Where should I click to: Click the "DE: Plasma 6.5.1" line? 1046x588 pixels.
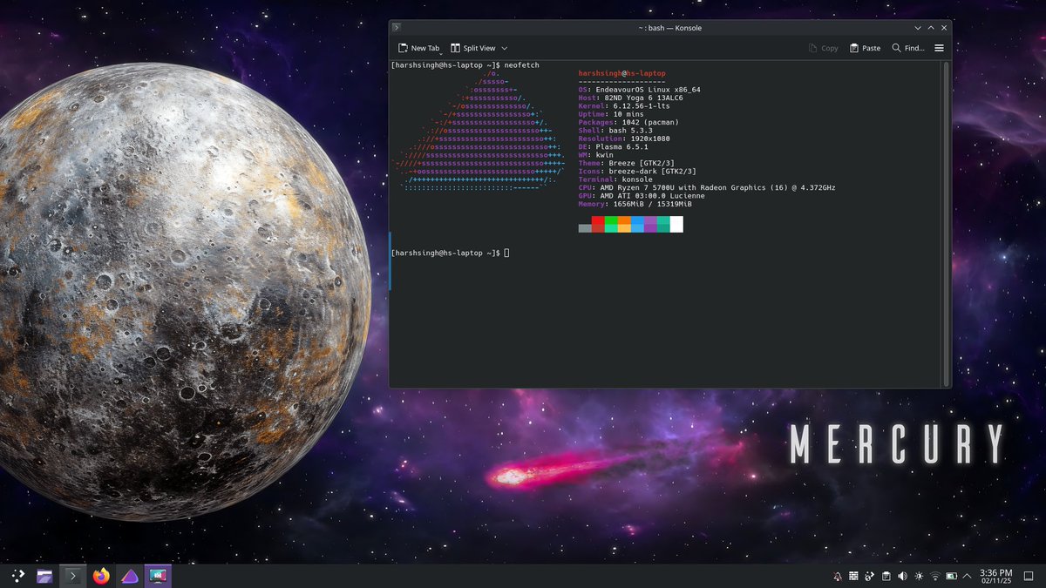pyautogui.click(x=614, y=147)
